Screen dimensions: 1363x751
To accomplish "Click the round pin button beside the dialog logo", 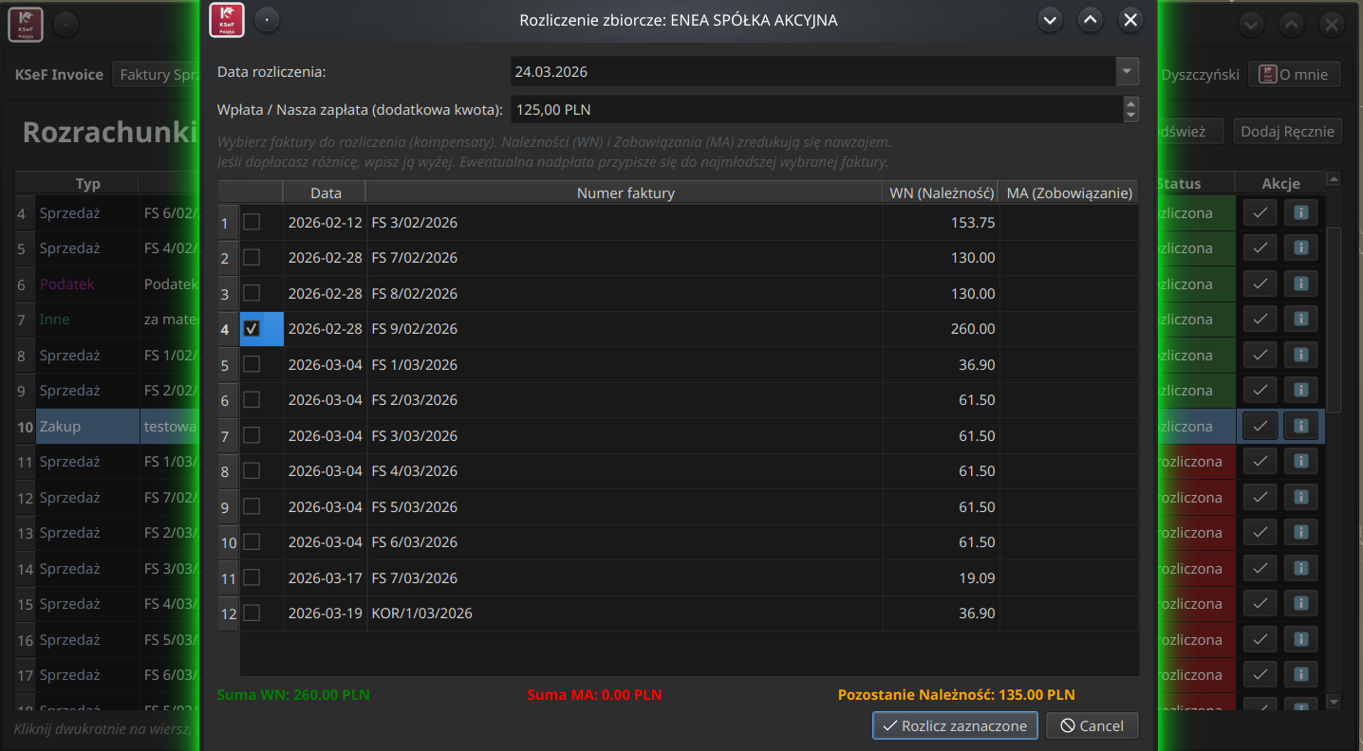I will 267,20.
